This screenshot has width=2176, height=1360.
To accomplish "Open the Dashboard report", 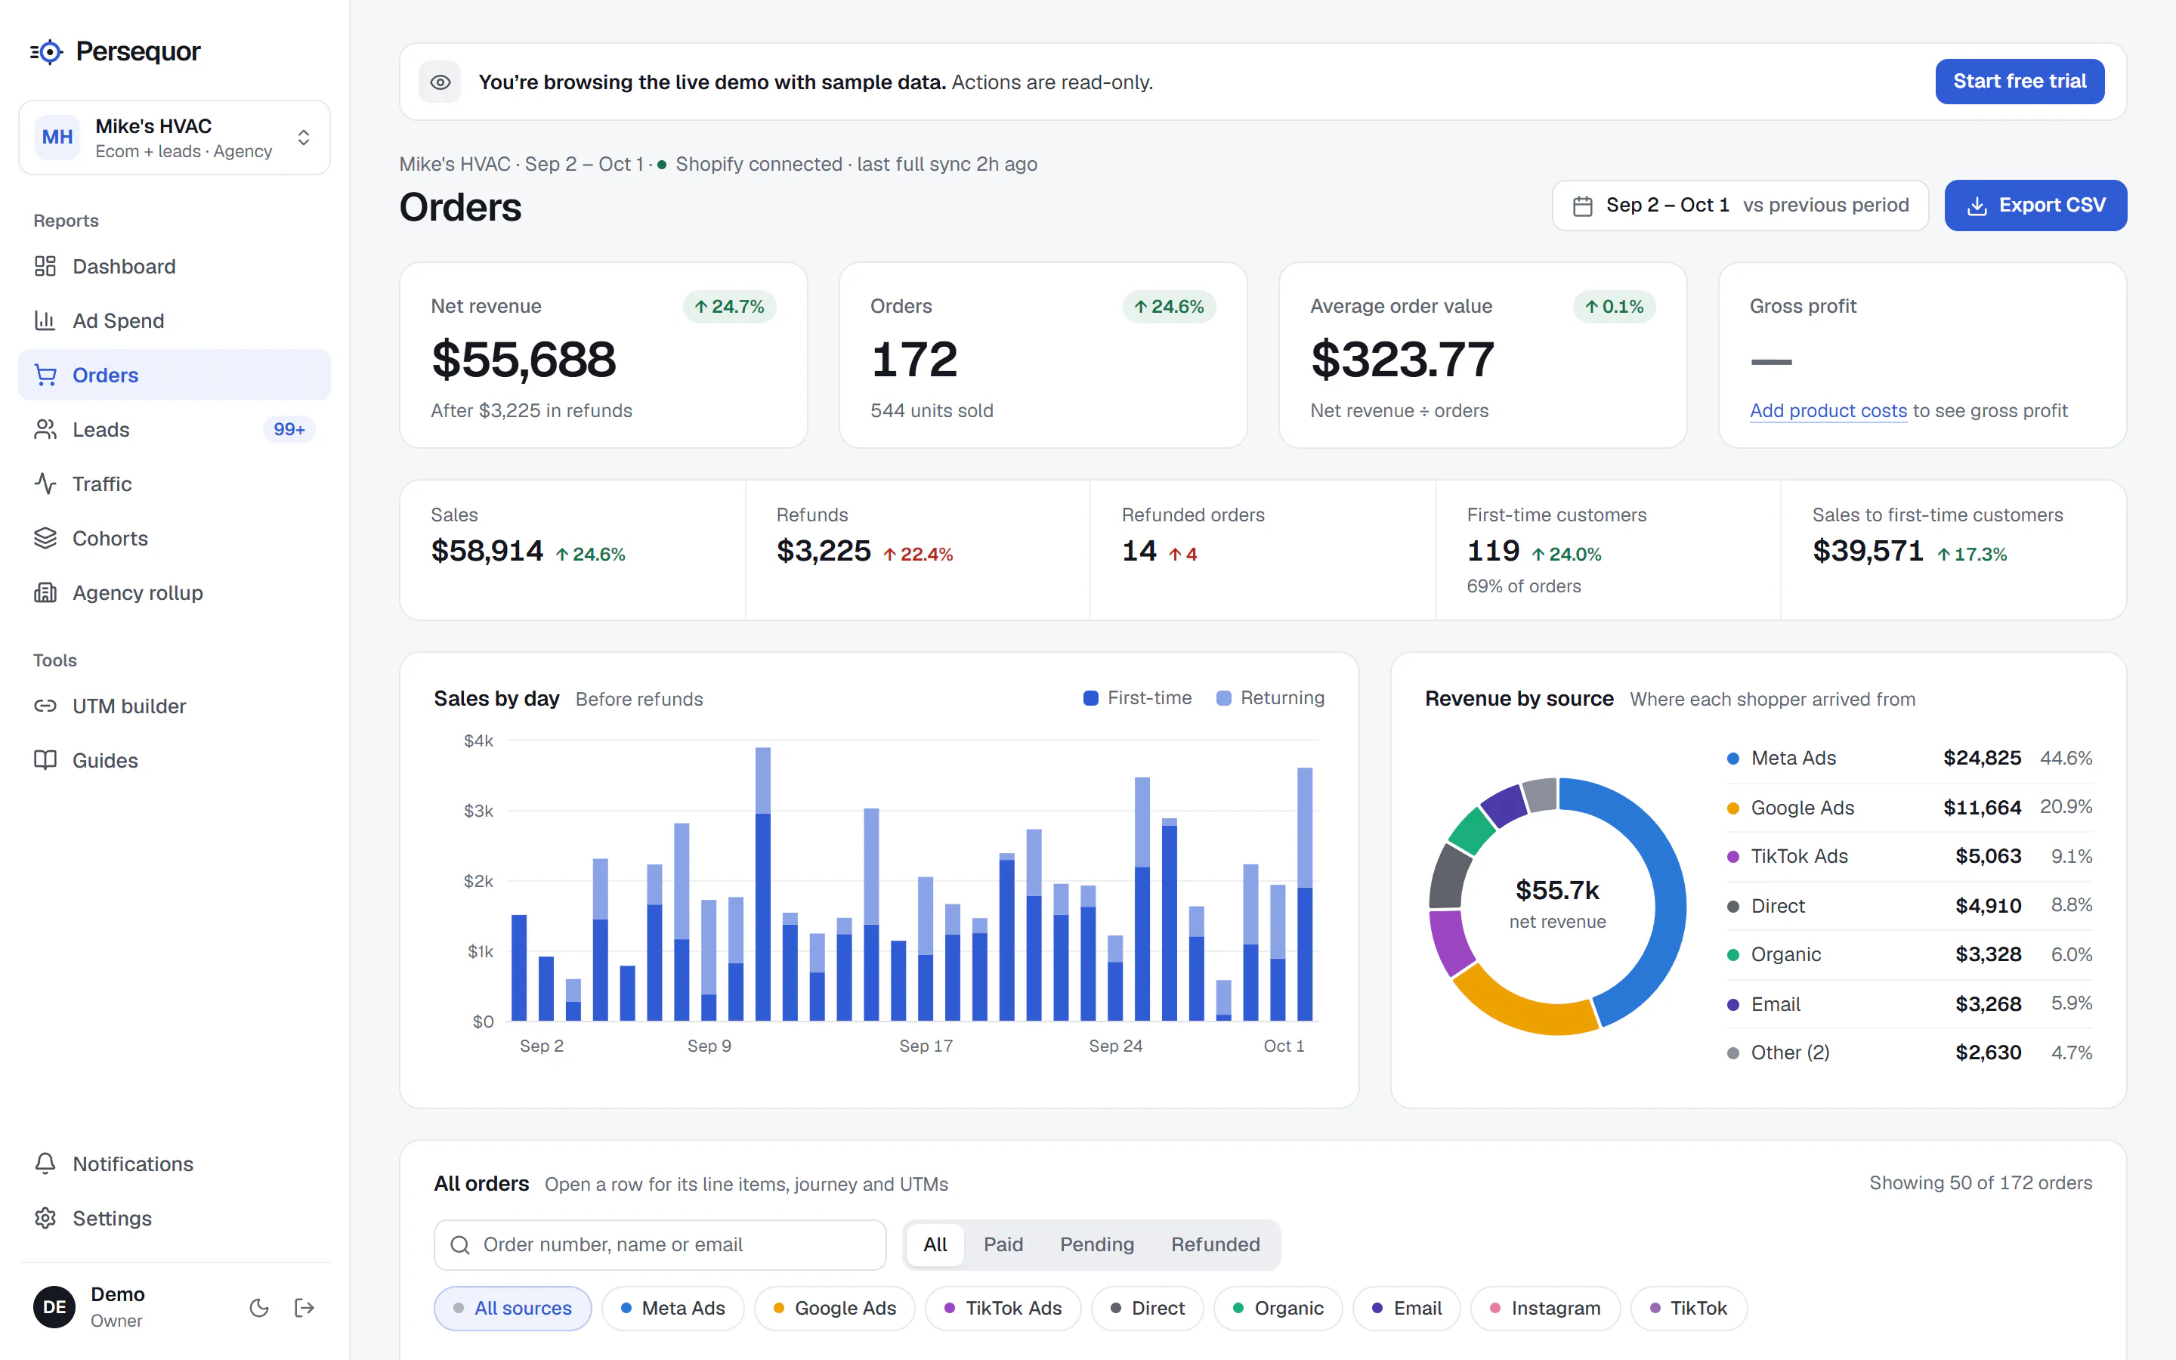I will coord(175,266).
